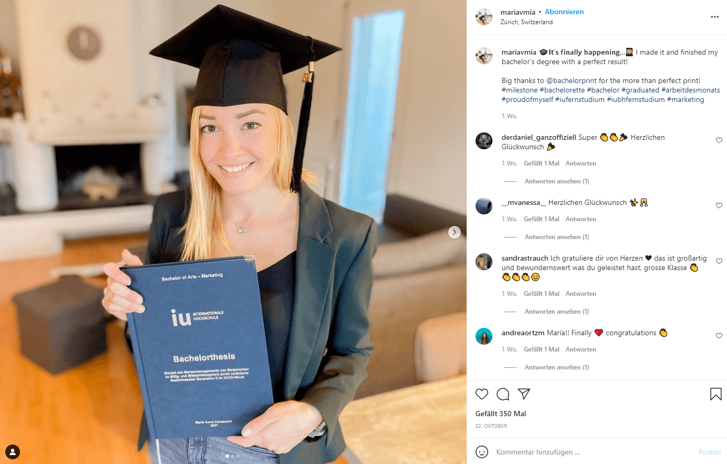Image resolution: width=727 pixels, height=464 pixels.
Task: Save post with bookmark icon
Action: pyautogui.click(x=715, y=394)
